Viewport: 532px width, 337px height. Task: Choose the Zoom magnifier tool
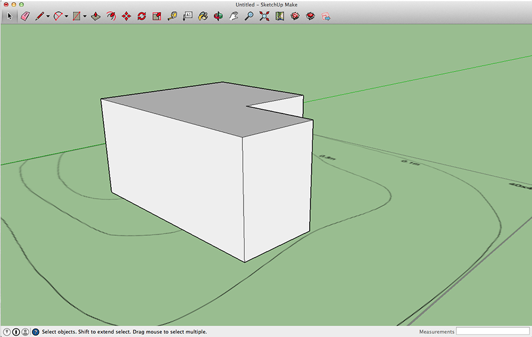coord(249,16)
